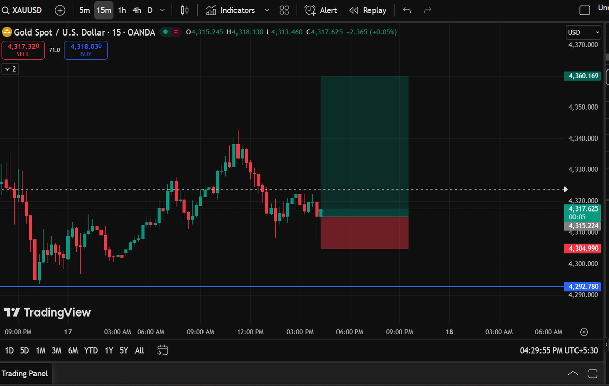Expand the bottom panel with chevron up
This screenshot has width=609, height=386.
pos(573,374)
